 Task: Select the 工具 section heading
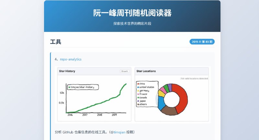56,42
